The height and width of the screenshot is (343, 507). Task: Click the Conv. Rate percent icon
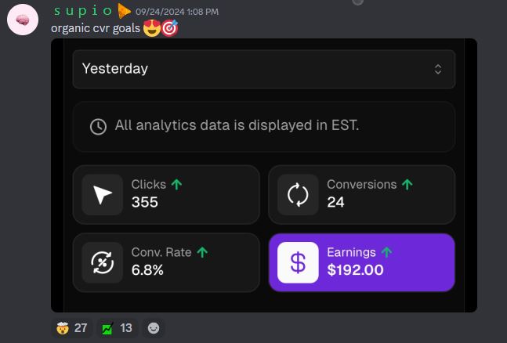(x=102, y=262)
